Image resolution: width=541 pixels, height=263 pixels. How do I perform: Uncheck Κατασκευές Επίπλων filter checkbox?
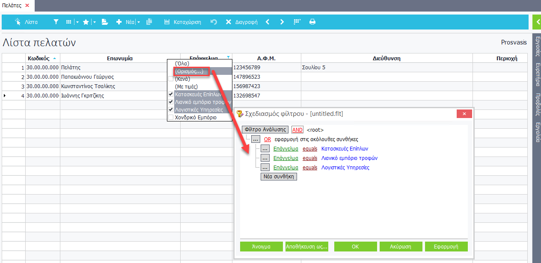(171, 94)
